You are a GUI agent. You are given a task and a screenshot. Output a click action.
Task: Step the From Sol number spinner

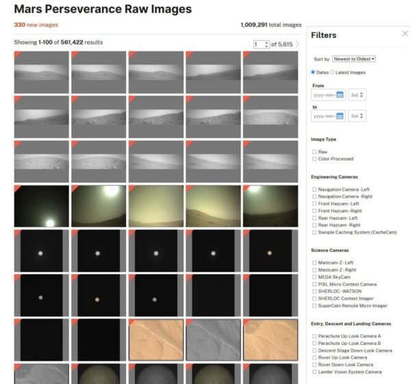point(362,95)
